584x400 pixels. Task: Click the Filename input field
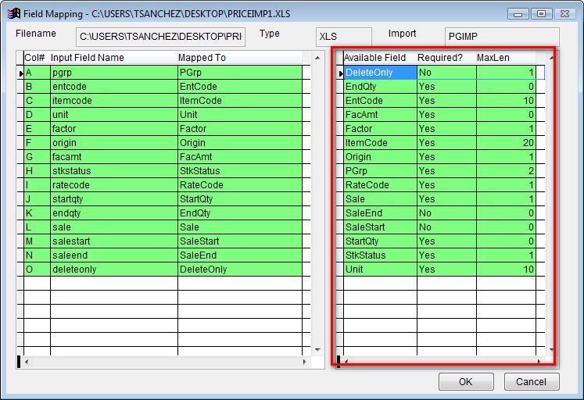pos(160,37)
